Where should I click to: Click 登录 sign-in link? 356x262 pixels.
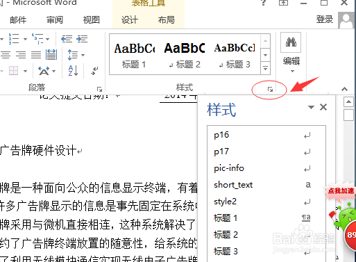[325, 19]
